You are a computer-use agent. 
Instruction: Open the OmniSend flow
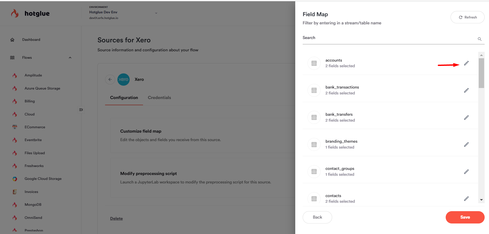[33, 218]
